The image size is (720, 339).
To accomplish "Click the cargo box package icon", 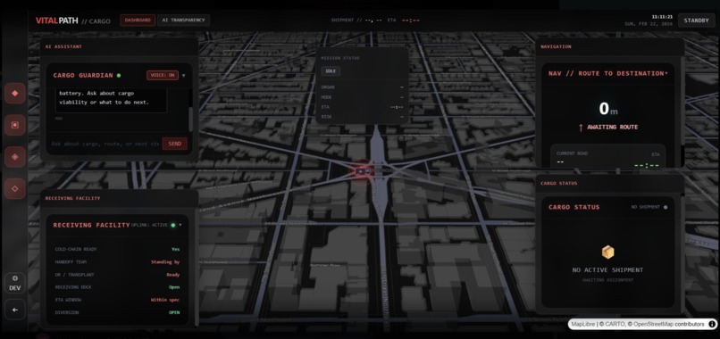I will [x=608, y=252].
